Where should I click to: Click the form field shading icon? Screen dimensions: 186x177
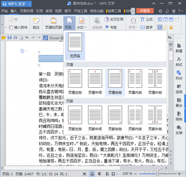(x=160, y=27)
